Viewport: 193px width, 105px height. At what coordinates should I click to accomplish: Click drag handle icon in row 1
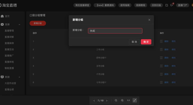(161, 41)
